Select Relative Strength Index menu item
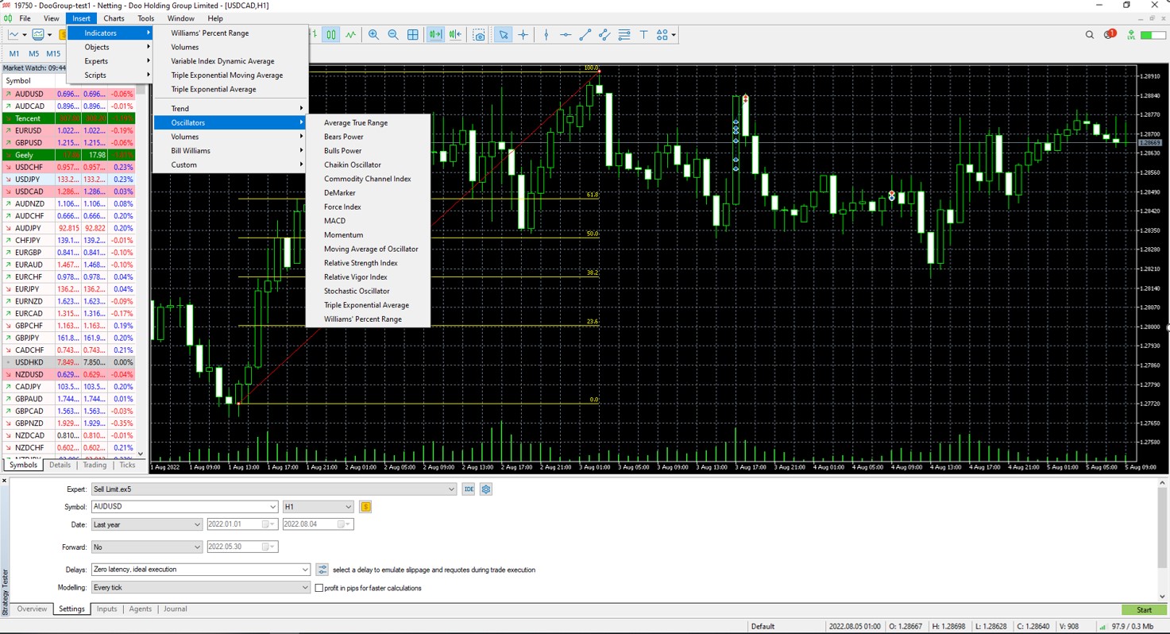This screenshot has height=634, width=1170. point(361,263)
